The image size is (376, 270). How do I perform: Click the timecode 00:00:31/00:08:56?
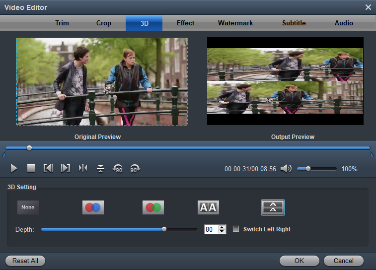pos(250,169)
